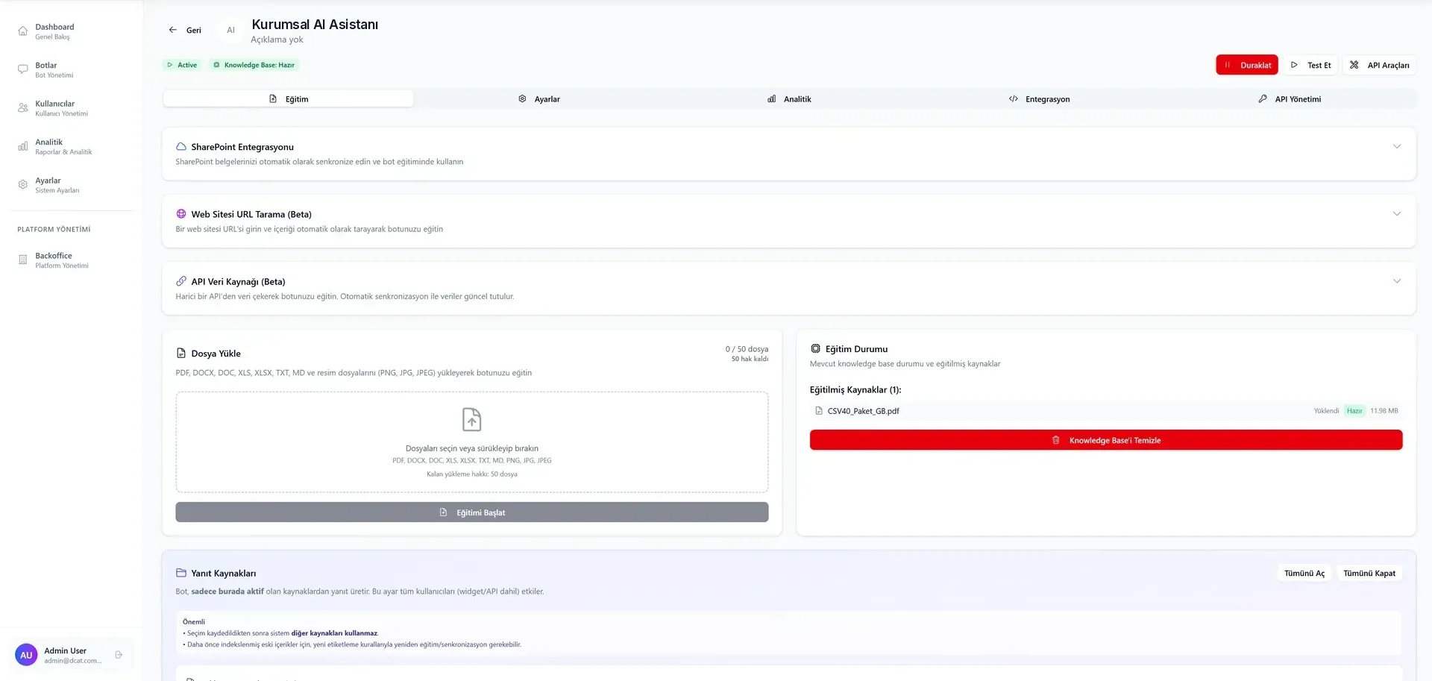Image resolution: width=1432 pixels, height=681 pixels.
Task: Click the Eğitim Durumu chip icon
Action: [815, 348]
